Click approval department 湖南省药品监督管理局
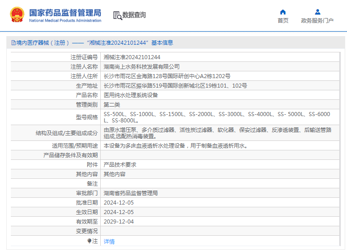This screenshot has width=347, height=252. coord(131,193)
